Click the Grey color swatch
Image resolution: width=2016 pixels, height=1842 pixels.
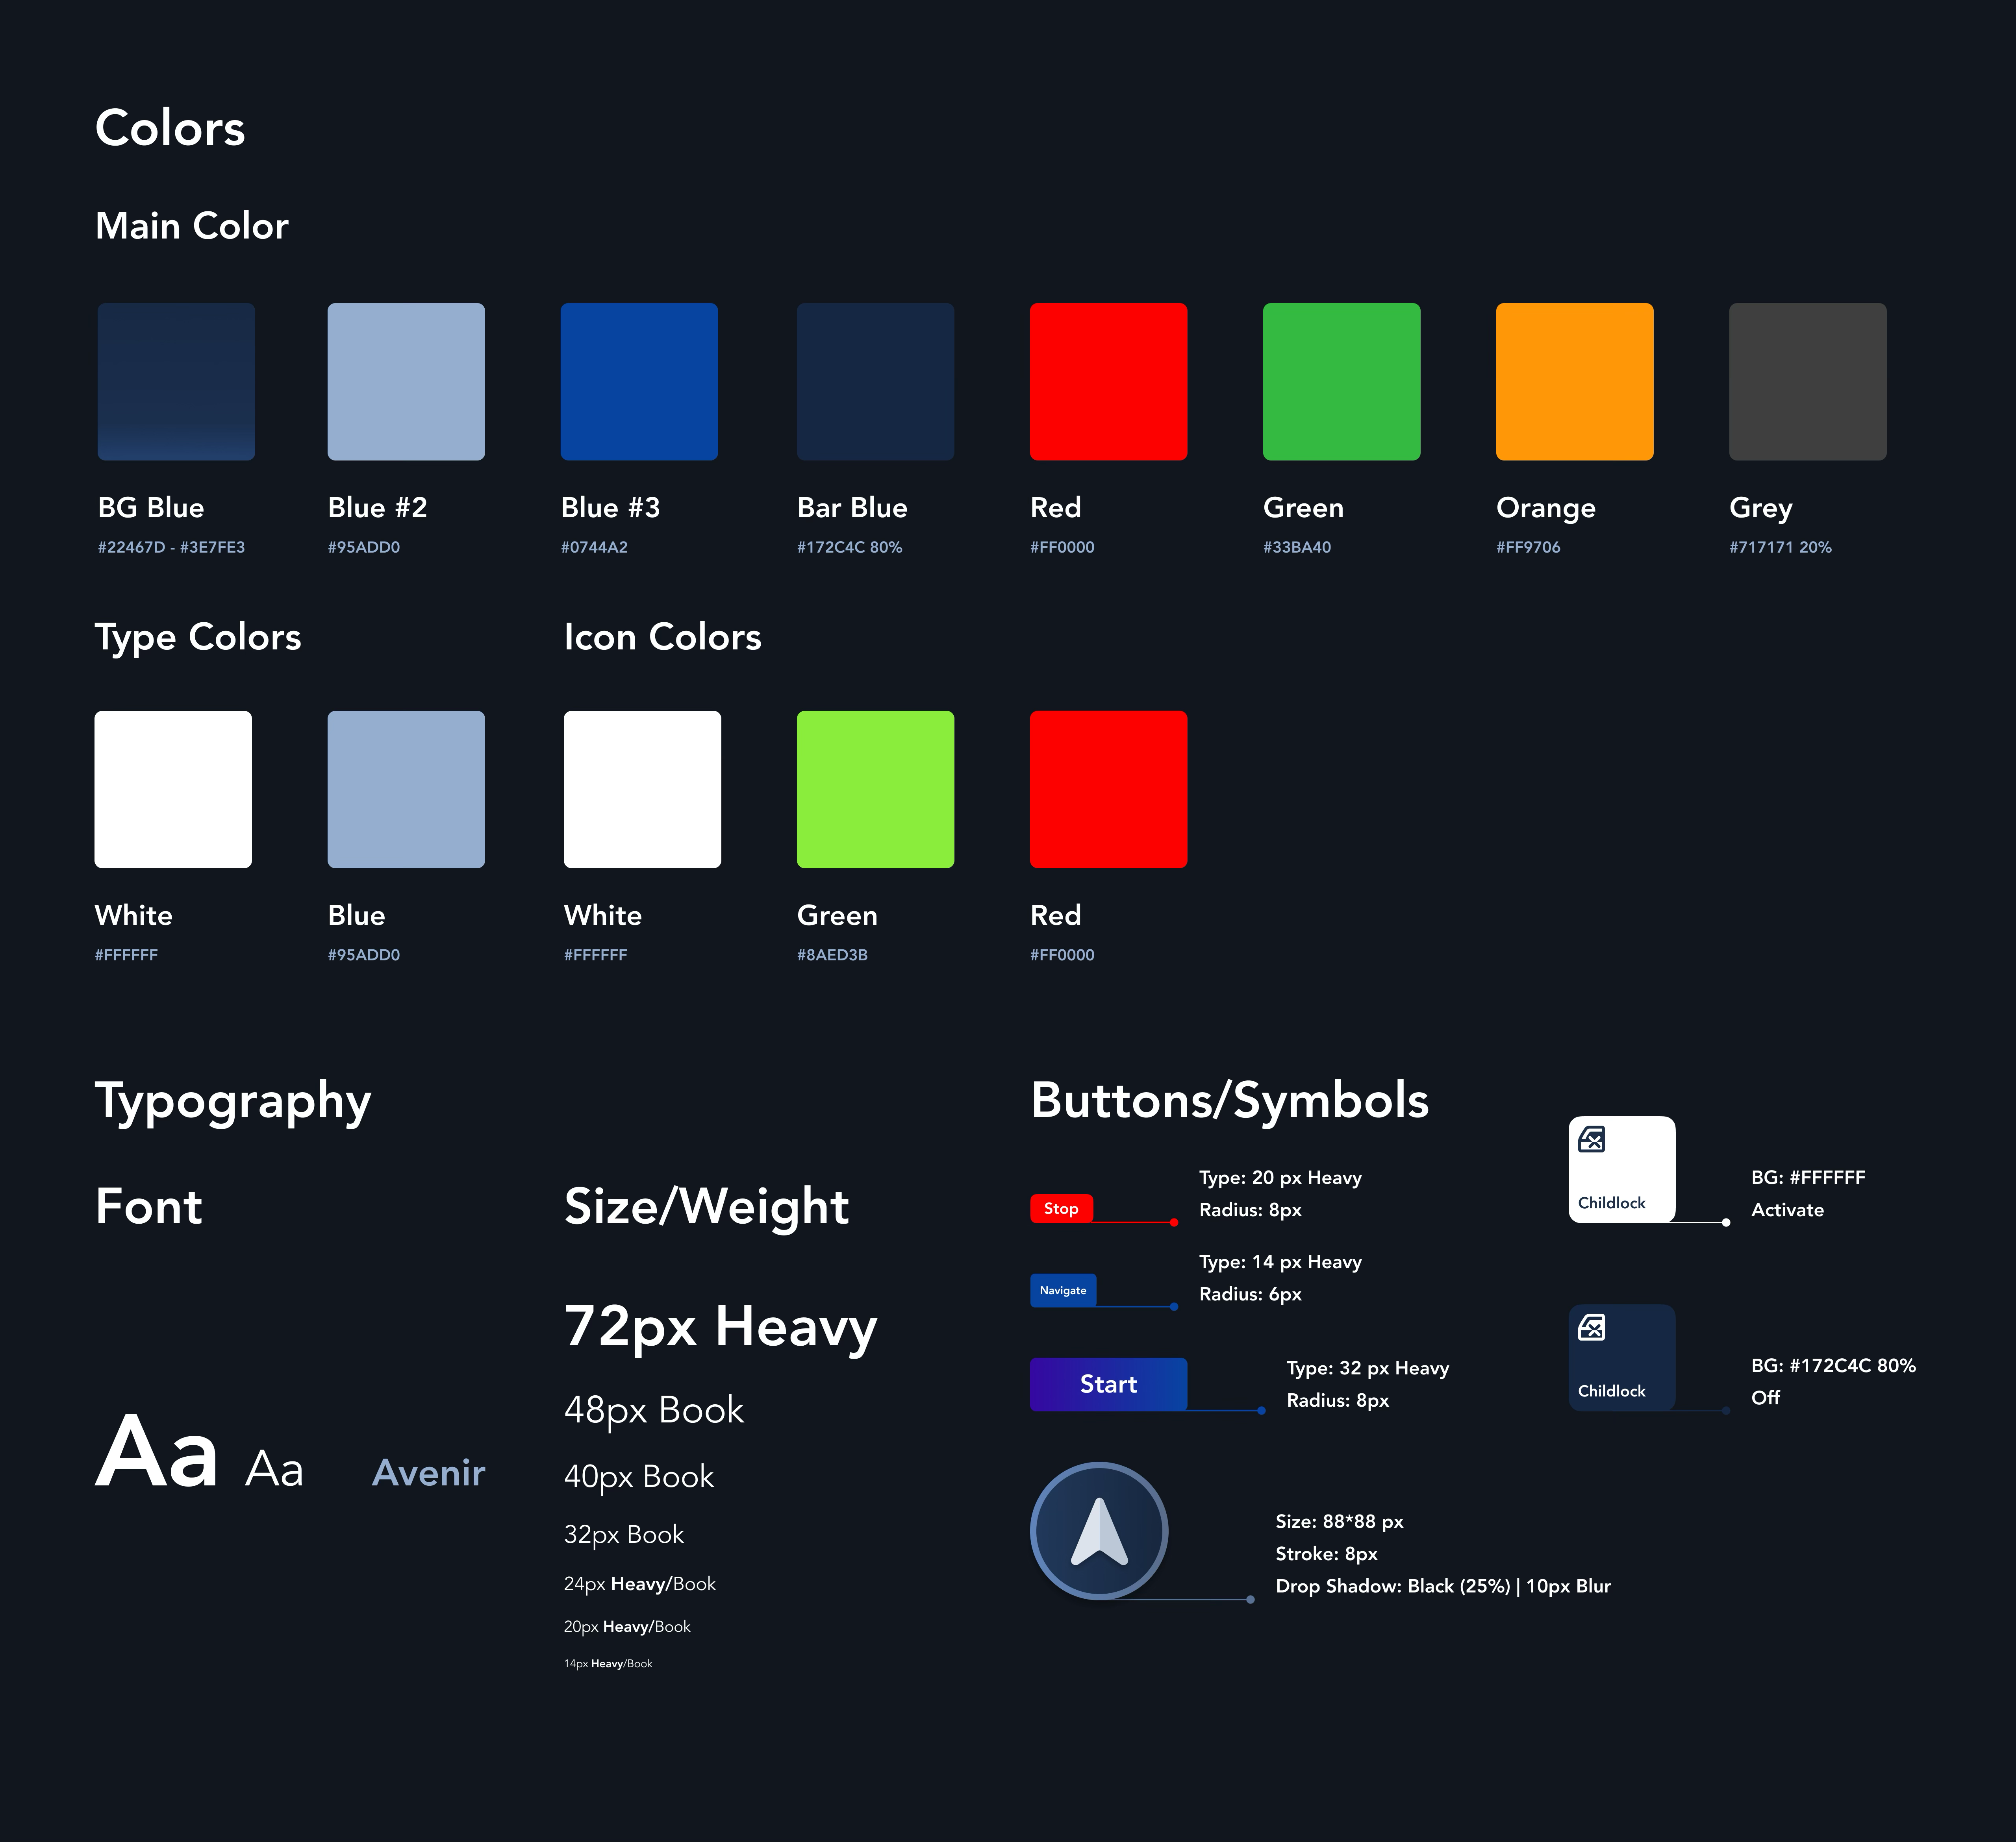1807,382
